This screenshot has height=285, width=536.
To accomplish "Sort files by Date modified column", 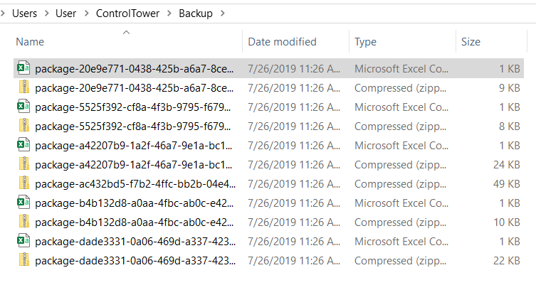I will (x=282, y=42).
